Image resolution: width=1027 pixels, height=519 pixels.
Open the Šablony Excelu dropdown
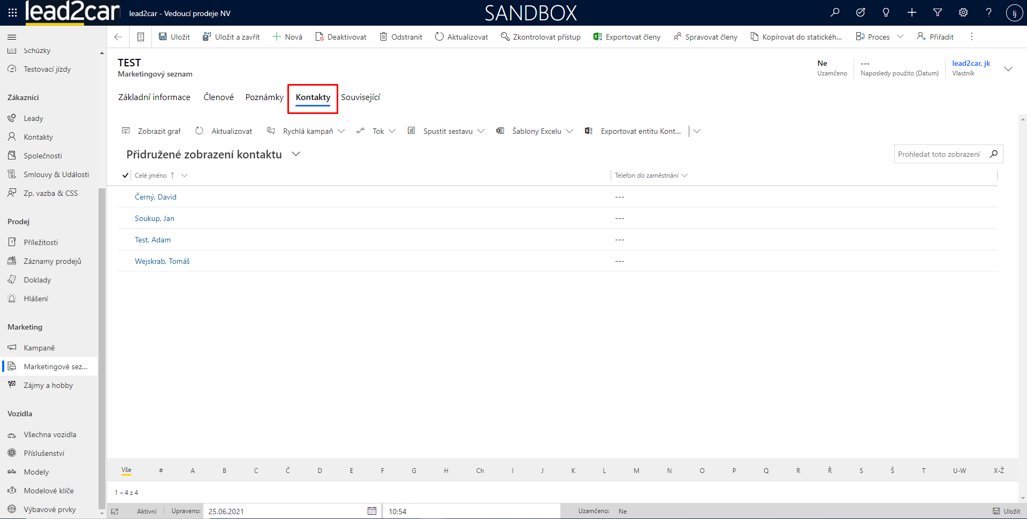(569, 131)
